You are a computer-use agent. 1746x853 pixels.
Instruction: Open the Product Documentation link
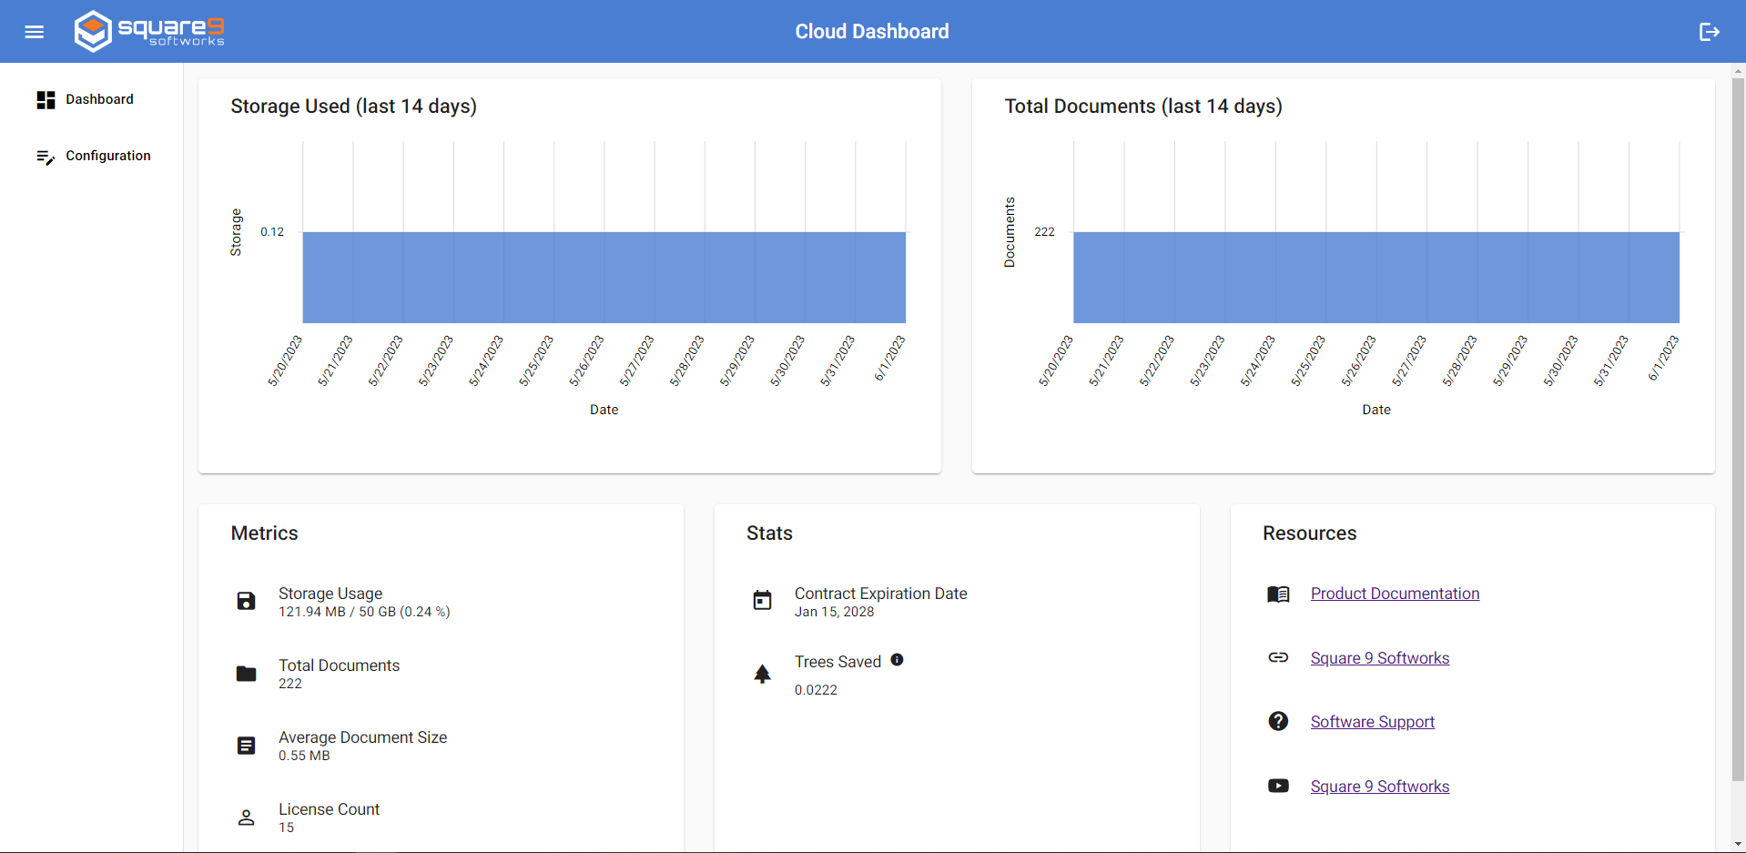coord(1395,594)
